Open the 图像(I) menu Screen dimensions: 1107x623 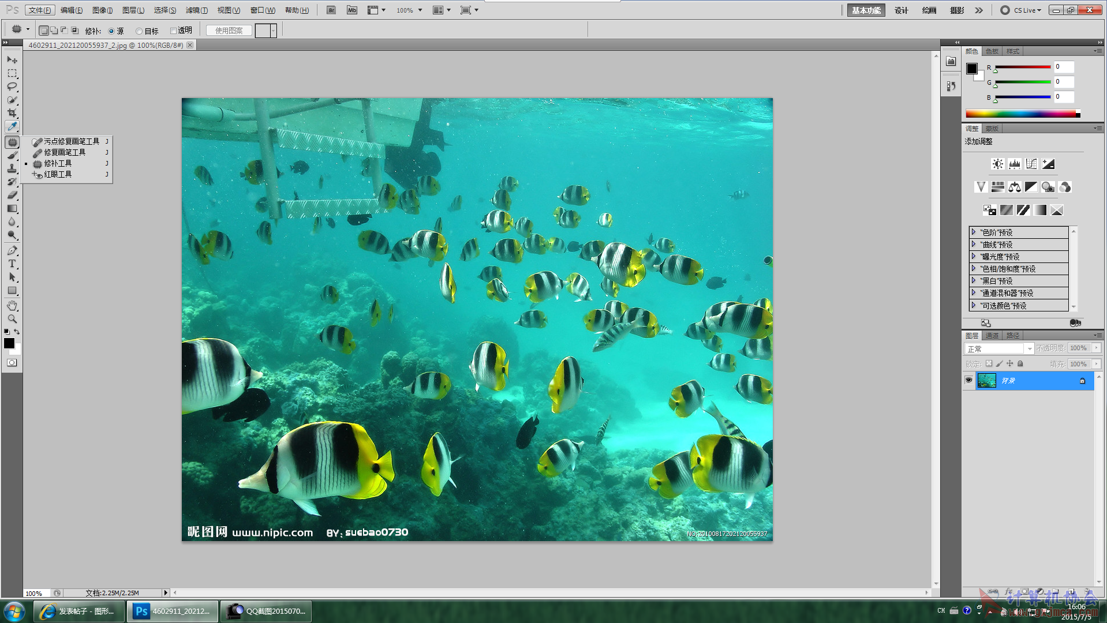(102, 10)
